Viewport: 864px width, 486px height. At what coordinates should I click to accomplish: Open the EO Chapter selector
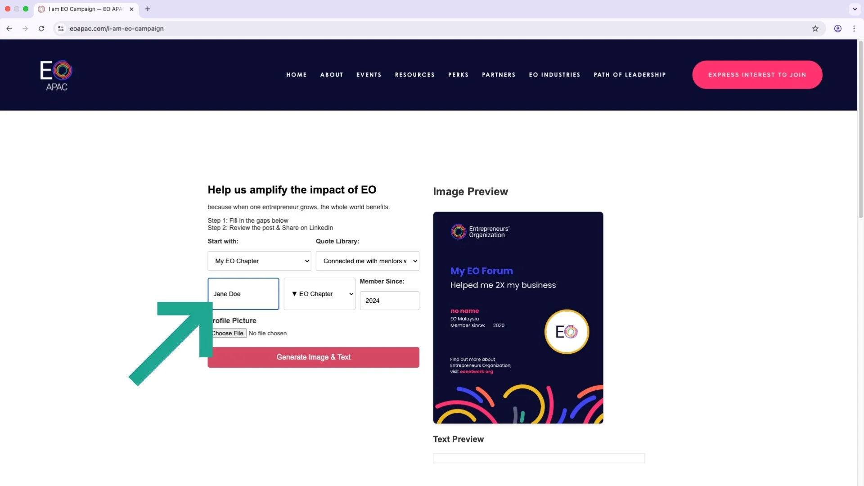[319, 294]
